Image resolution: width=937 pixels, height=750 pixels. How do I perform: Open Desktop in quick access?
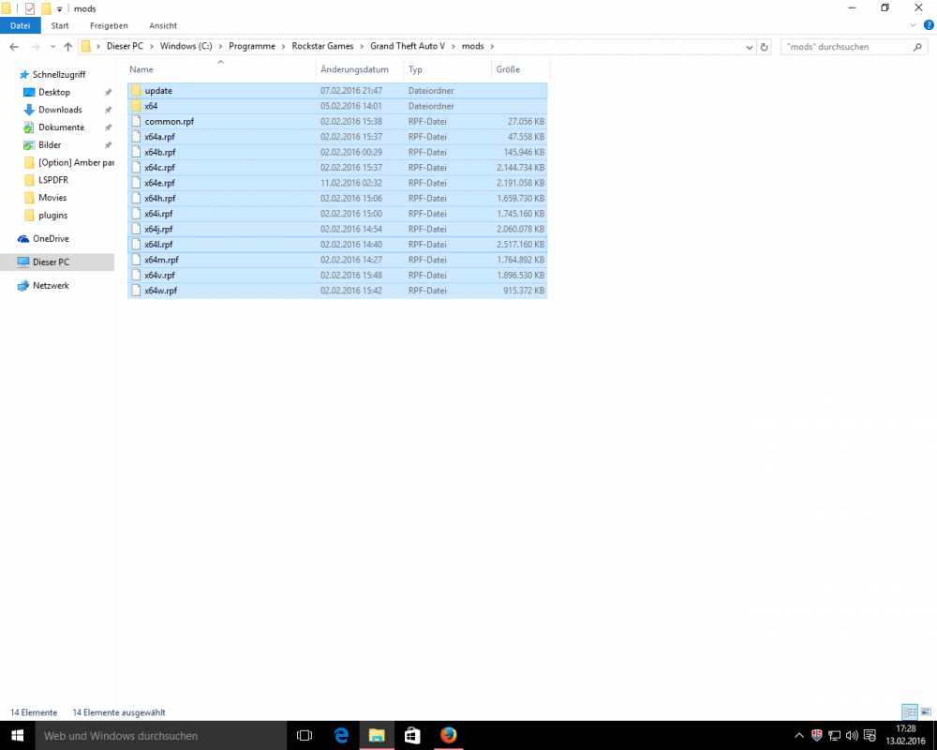click(x=53, y=92)
